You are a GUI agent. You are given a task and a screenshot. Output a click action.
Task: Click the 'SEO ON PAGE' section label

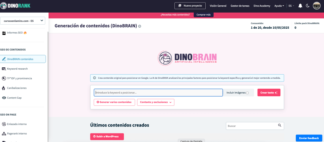coord(8,115)
